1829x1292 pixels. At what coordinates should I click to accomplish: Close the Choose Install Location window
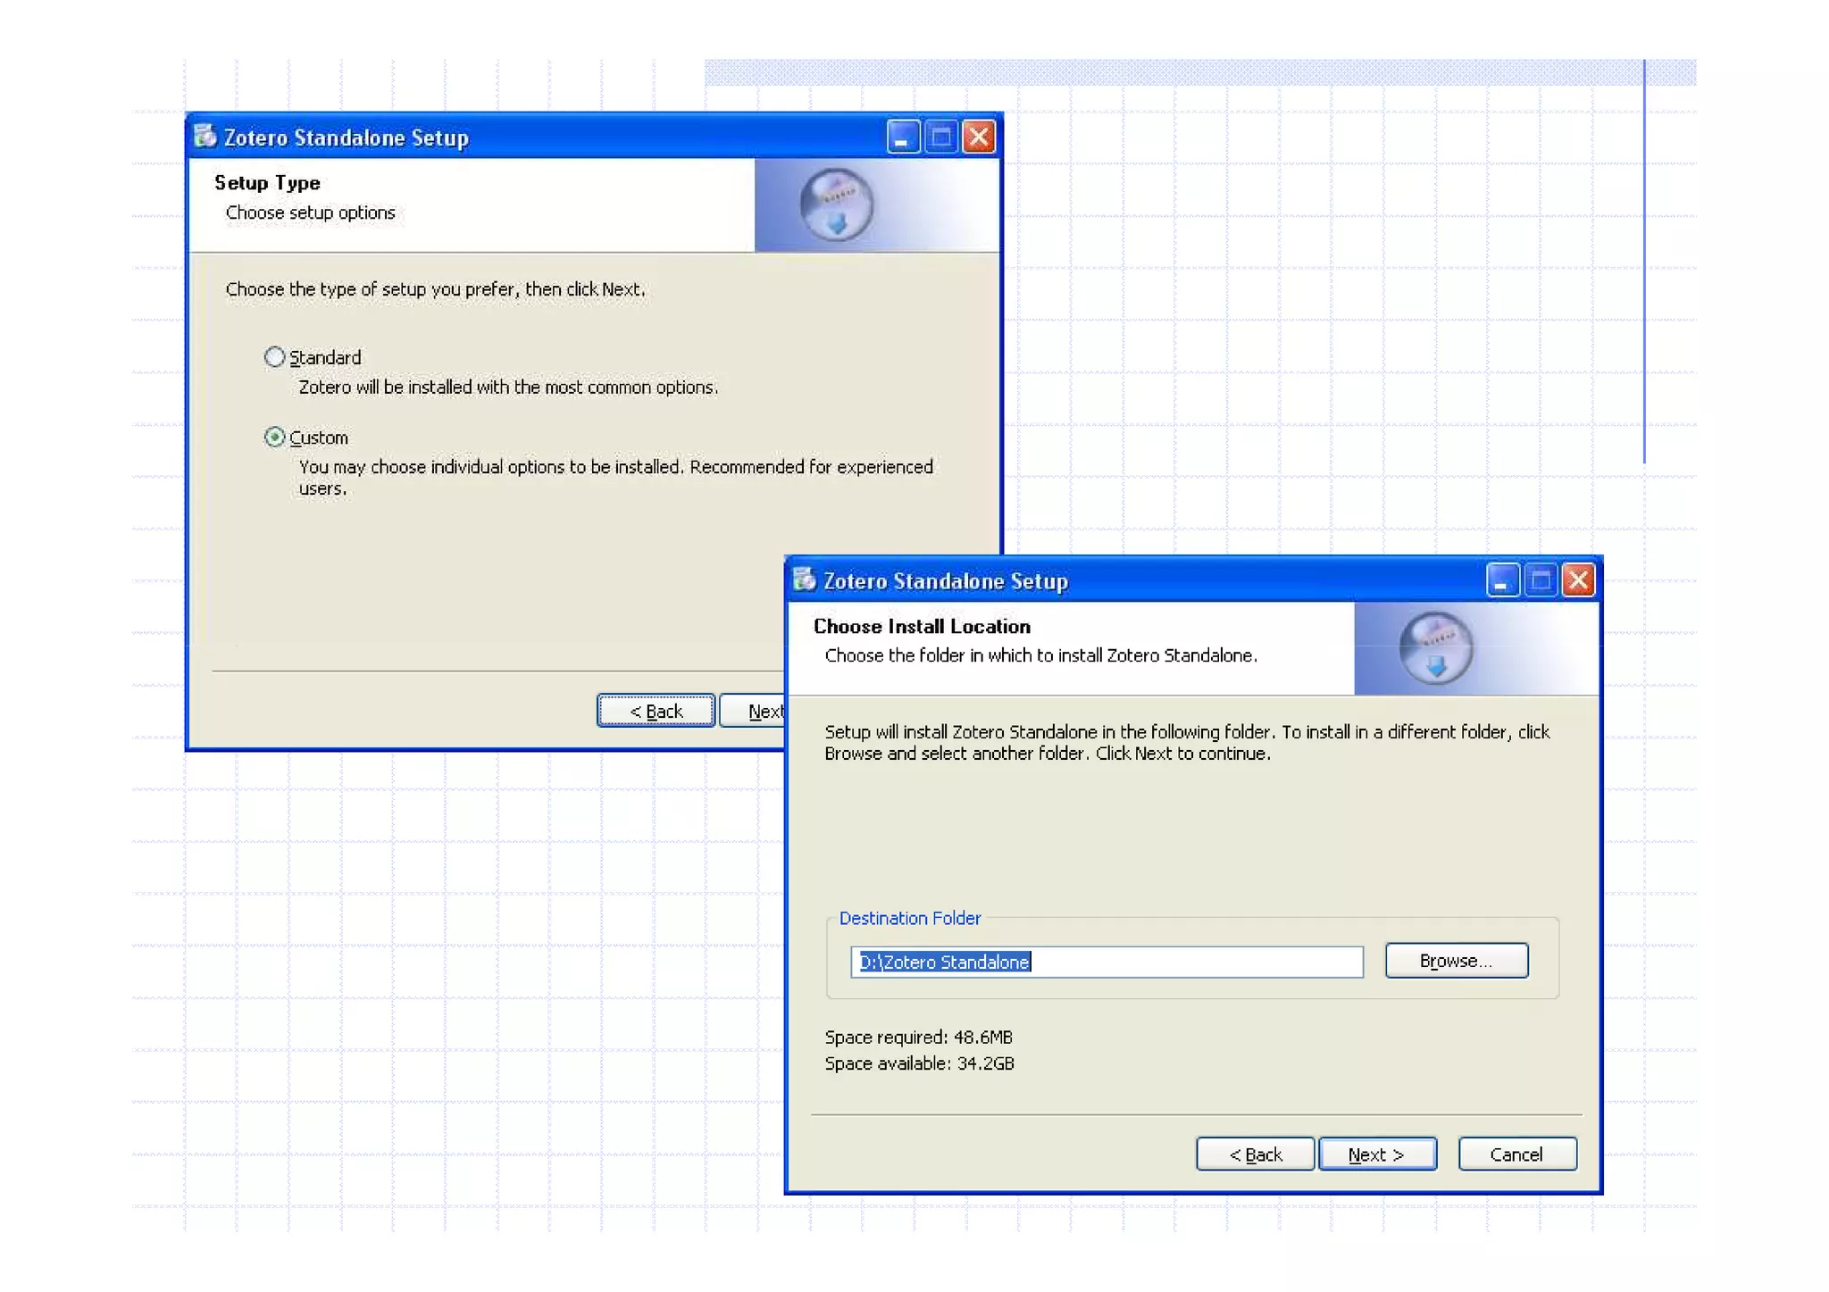click(x=1578, y=580)
